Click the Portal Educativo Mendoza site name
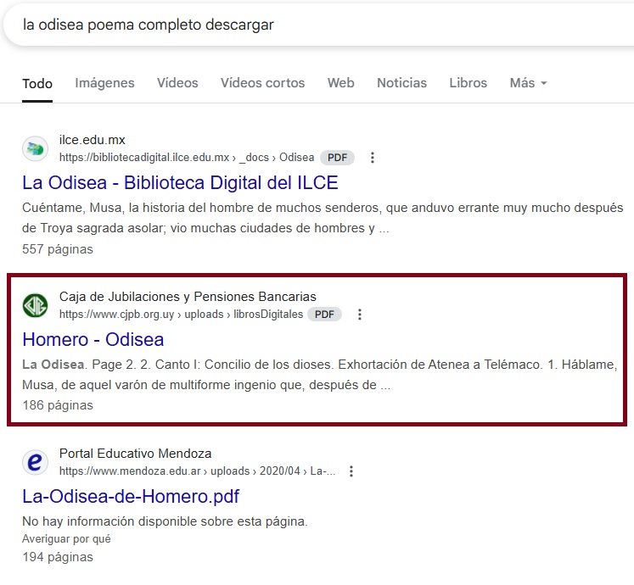Viewport: 634px width, 585px height. point(135,454)
